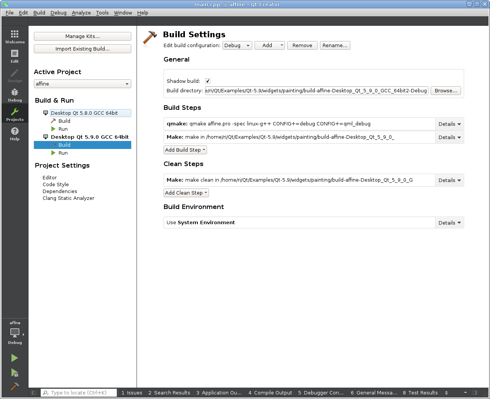
Task: Start debugging with the bug play button
Action: point(14,372)
